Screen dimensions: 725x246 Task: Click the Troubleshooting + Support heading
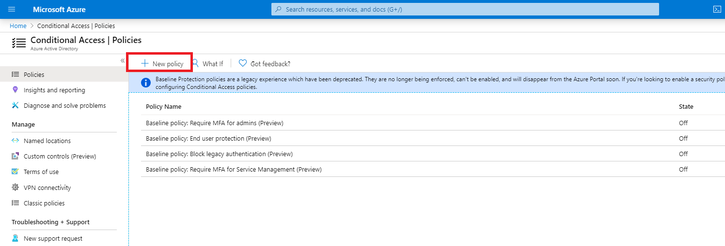click(50, 222)
